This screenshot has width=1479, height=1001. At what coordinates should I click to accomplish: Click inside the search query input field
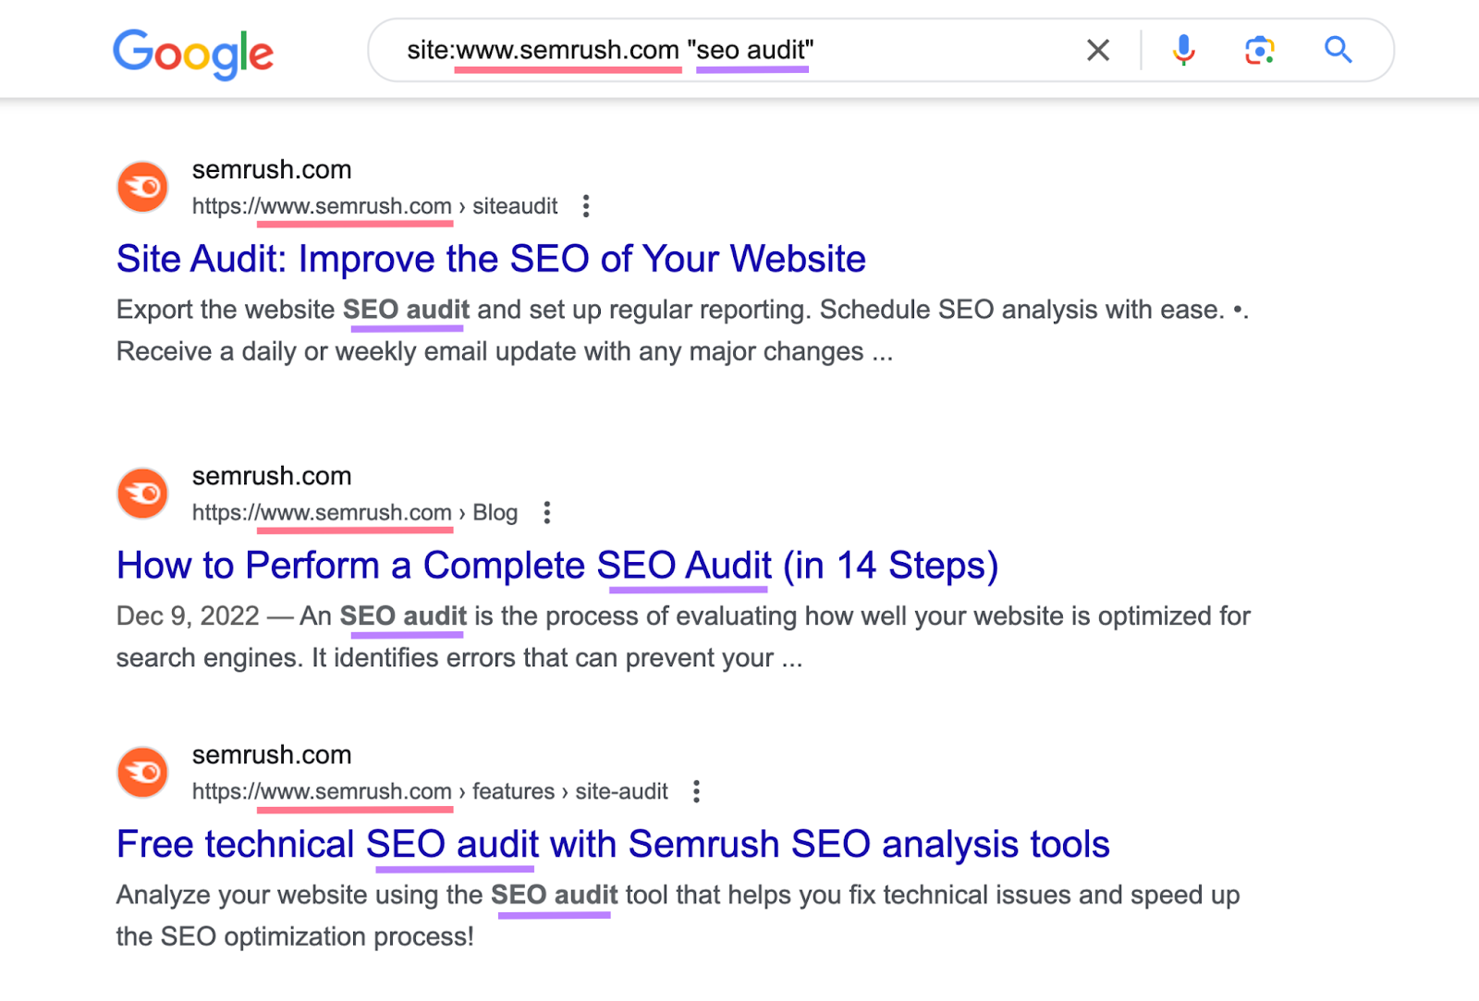point(647,51)
